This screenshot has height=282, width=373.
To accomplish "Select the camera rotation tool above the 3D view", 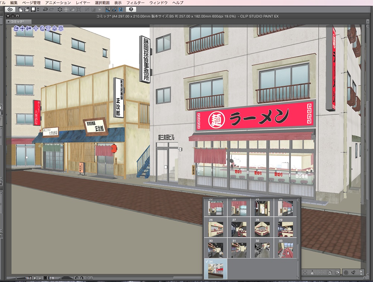I will (x=16, y=28).
